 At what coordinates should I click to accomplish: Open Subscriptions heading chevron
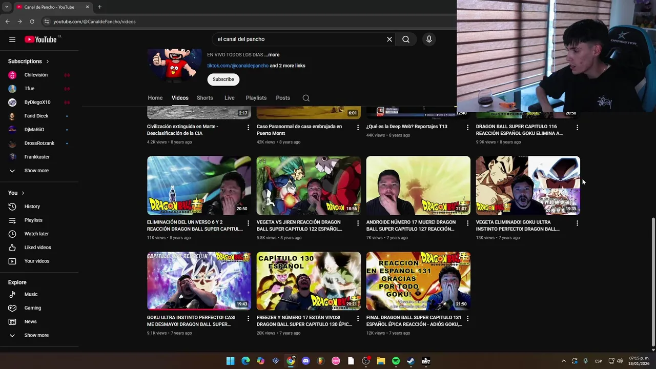click(x=48, y=61)
